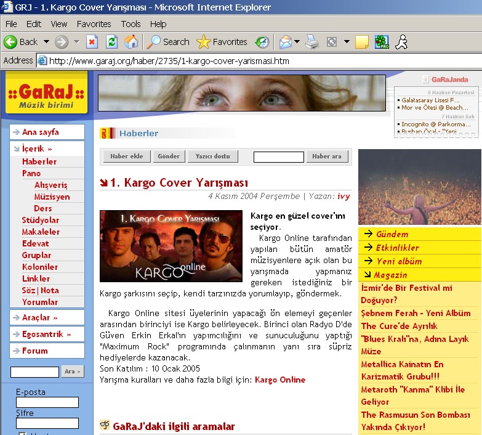Open the Help menu
Screen dimensions: 482x435
point(158,24)
